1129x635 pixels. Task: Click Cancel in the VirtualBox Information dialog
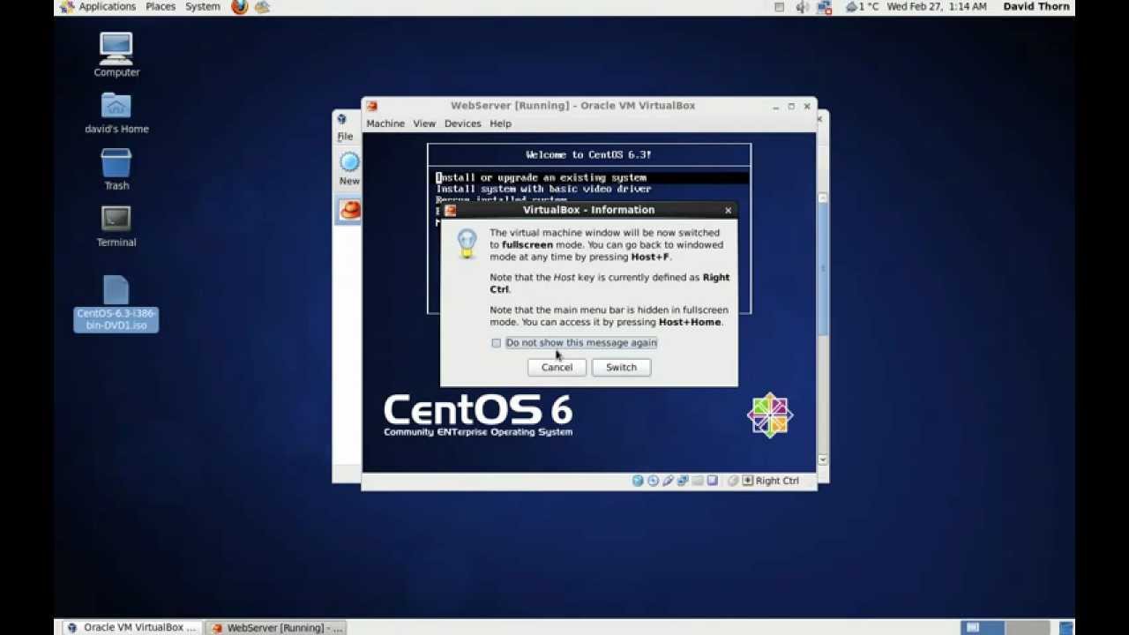557,368
